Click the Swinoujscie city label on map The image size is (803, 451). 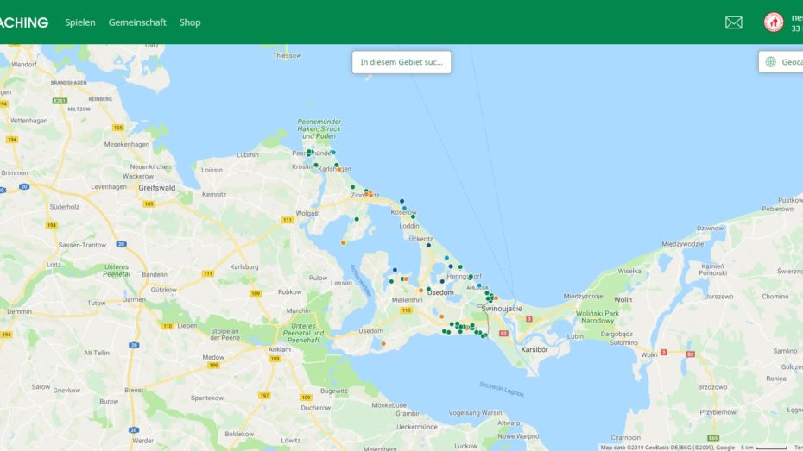(x=502, y=309)
